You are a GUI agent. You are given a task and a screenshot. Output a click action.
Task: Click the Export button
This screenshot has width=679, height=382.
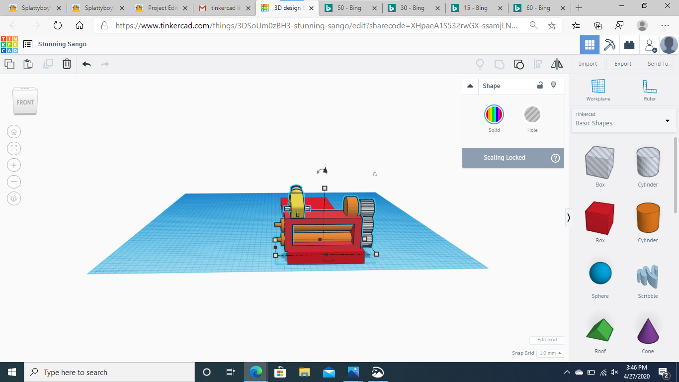click(x=623, y=64)
